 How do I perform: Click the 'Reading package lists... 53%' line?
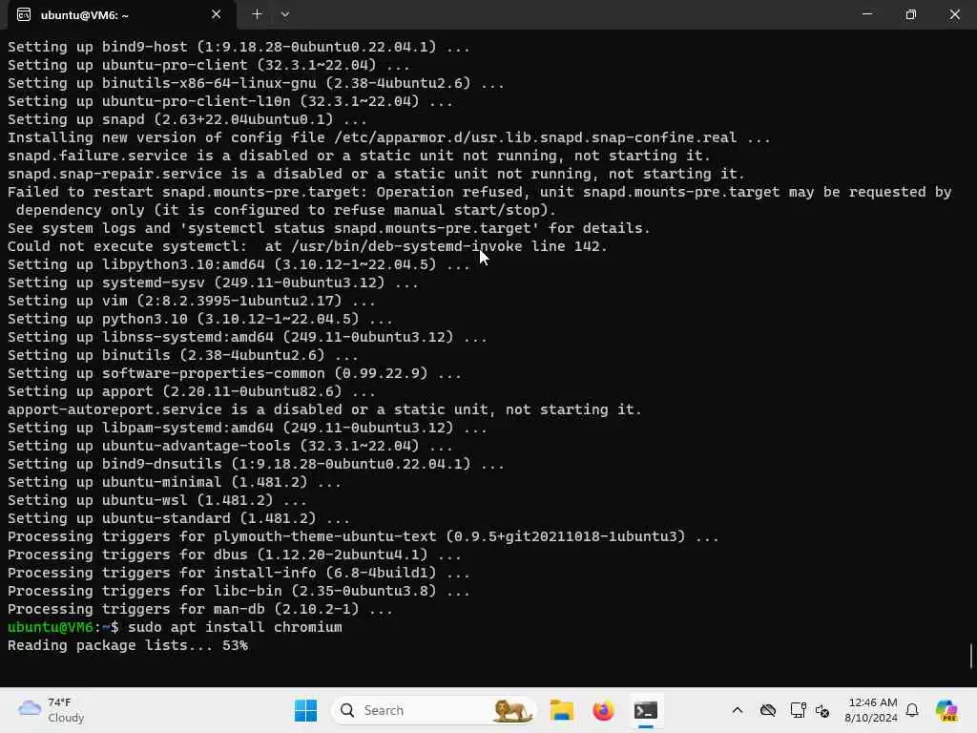(x=128, y=645)
